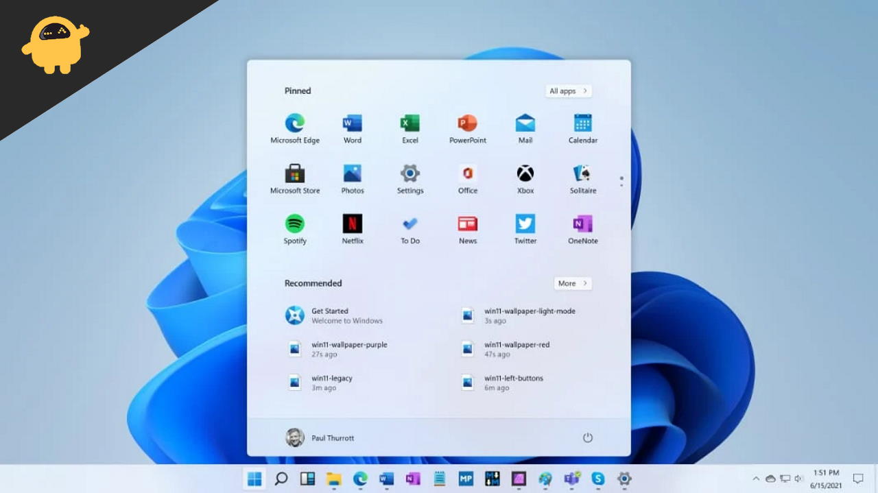The width and height of the screenshot is (878, 493).
Task: Click the OneDrive cloud tray icon
Action: tap(770, 479)
